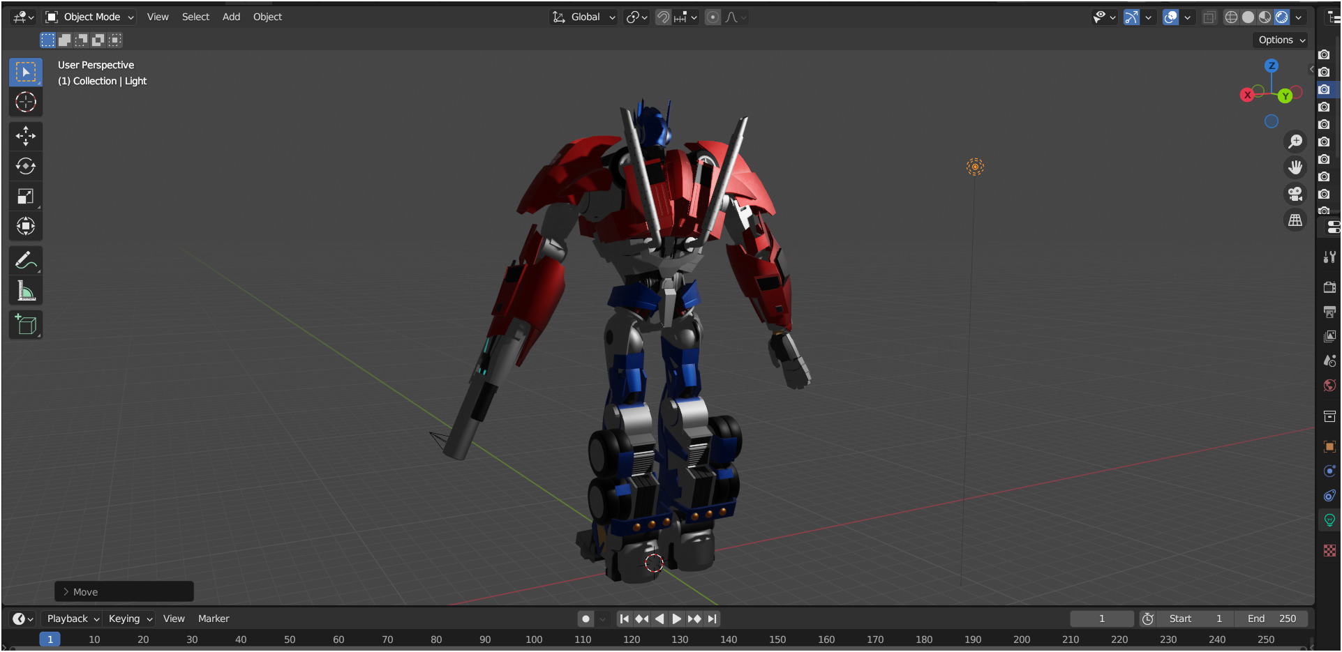Image resolution: width=1342 pixels, height=652 pixels.
Task: Open the Physics properties tab
Action: click(1329, 471)
